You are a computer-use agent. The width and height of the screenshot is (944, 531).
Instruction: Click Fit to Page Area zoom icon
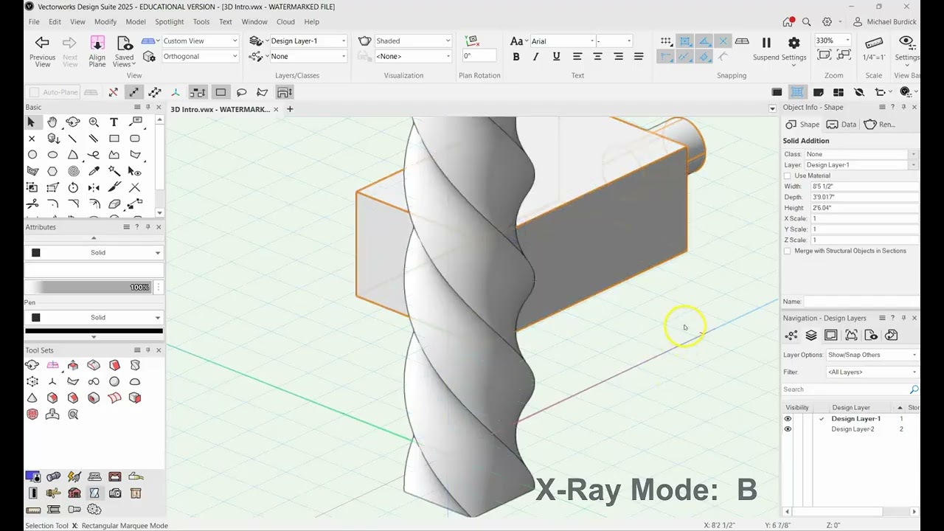point(825,55)
